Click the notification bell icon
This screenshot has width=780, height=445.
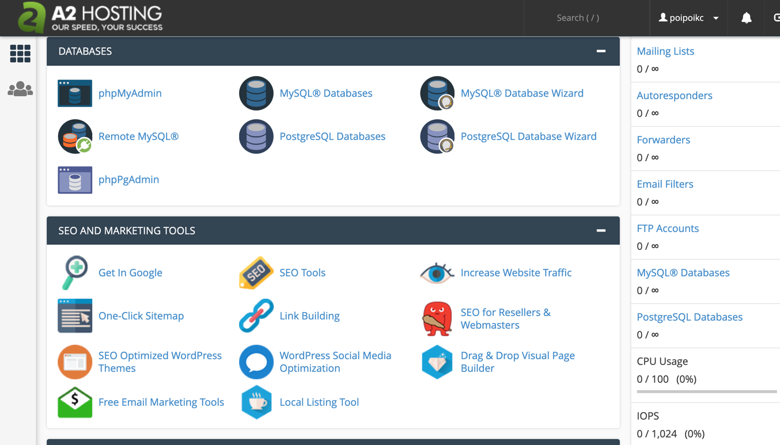746,18
